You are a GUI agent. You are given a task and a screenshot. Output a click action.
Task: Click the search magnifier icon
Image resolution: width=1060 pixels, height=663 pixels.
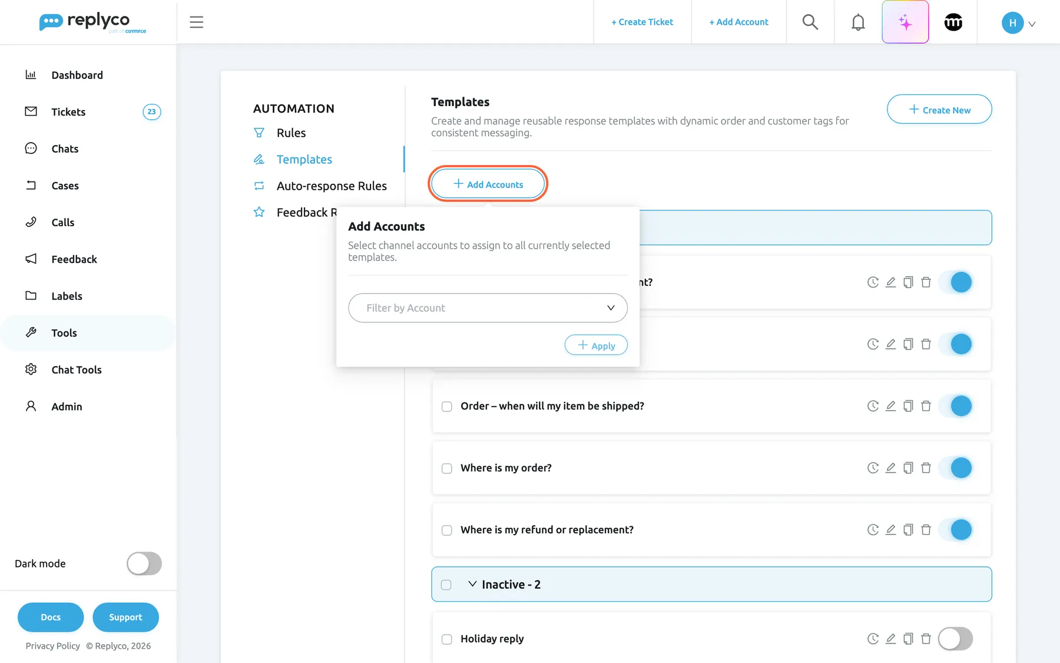pyautogui.click(x=810, y=22)
